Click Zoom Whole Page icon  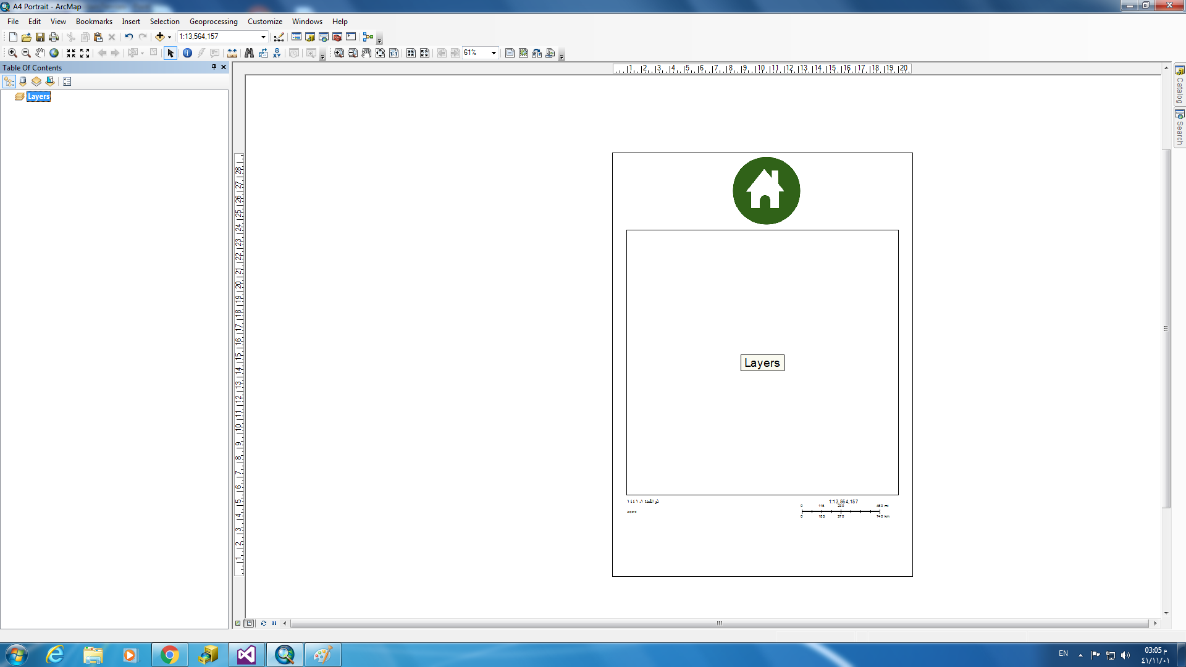coord(381,53)
